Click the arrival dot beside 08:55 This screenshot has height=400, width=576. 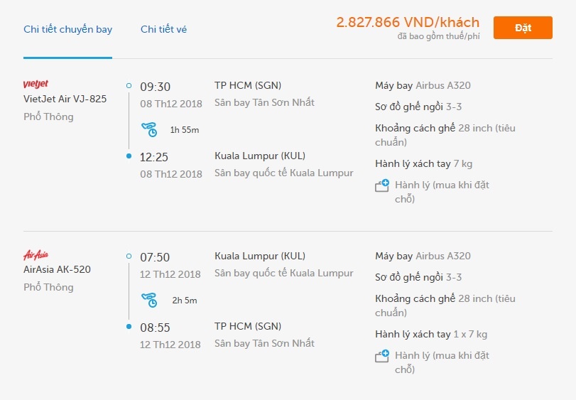click(129, 327)
